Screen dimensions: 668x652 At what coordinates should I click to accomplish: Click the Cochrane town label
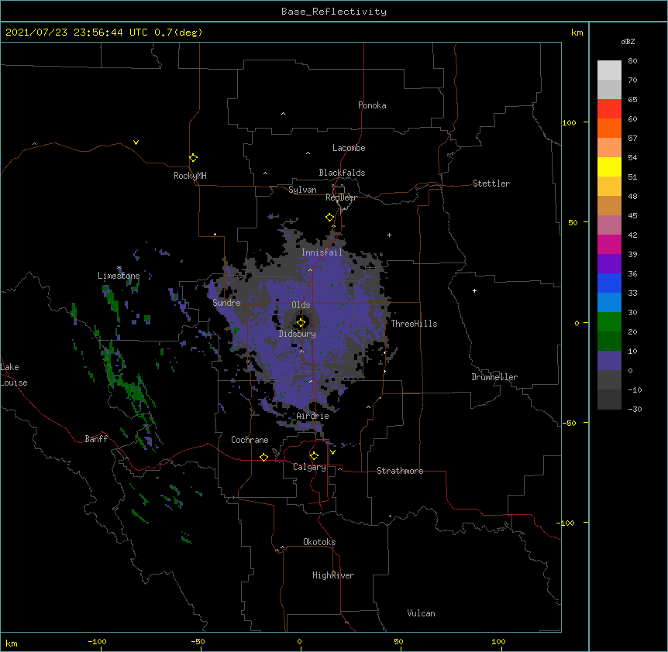click(x=250, y=440)
